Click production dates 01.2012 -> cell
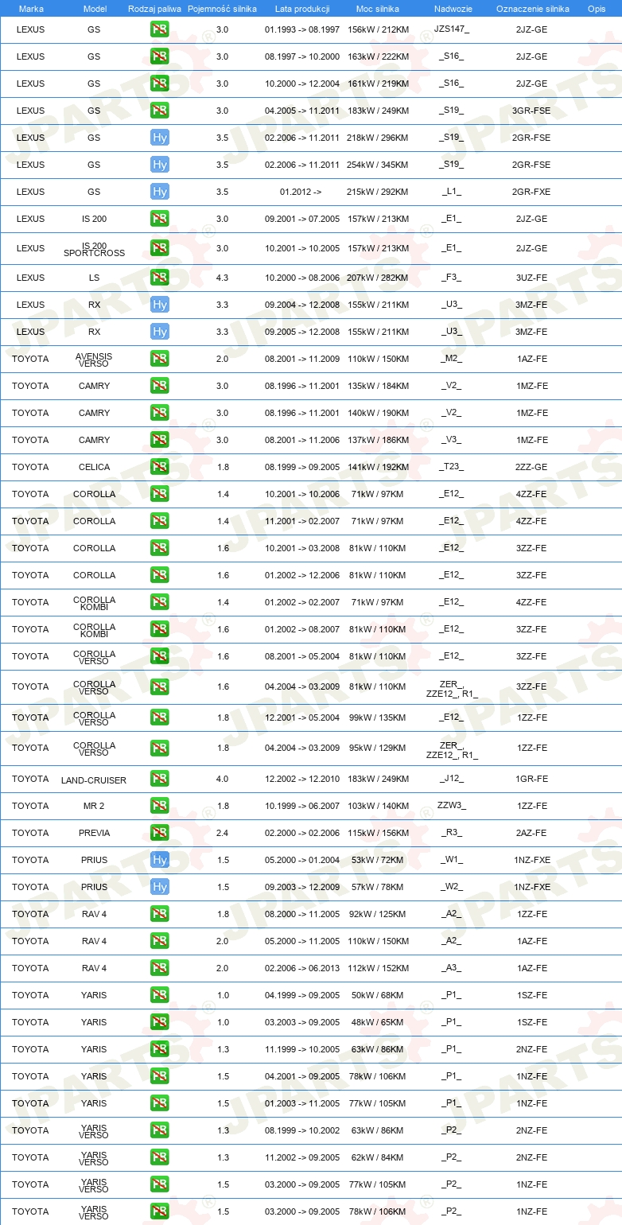Screen dimensions: 622x1225 coord(301,192)
